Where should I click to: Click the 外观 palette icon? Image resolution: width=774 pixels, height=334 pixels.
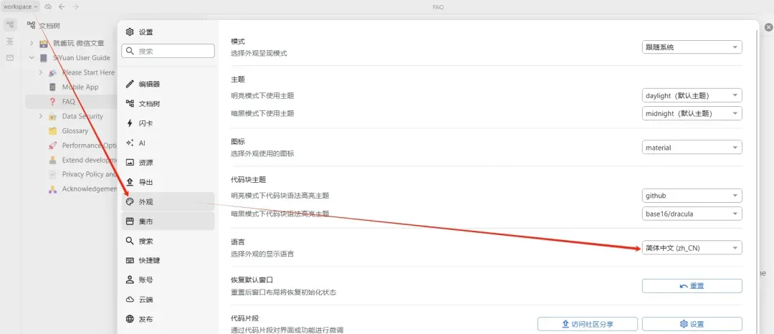pos(130,202)
